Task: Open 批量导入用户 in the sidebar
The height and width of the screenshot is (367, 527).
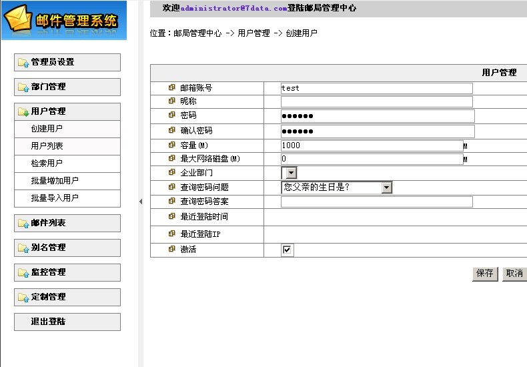Action: coord(67,198)
